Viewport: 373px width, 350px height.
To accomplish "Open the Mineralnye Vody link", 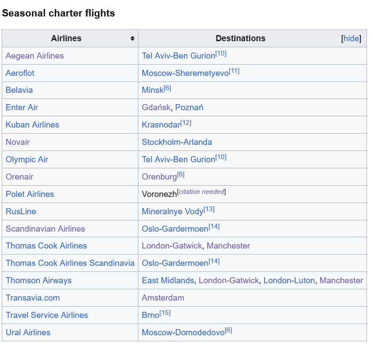I will [x=173, y=212].
